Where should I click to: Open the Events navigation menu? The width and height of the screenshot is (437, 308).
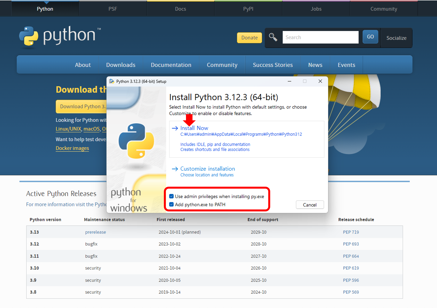tap(346, 65)
